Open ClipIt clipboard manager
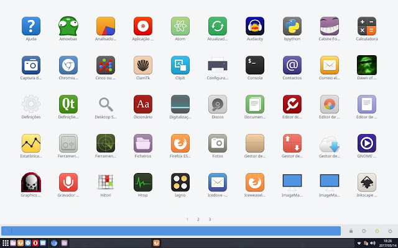Viewport: 398px width, 248px height. click(180, 65)
